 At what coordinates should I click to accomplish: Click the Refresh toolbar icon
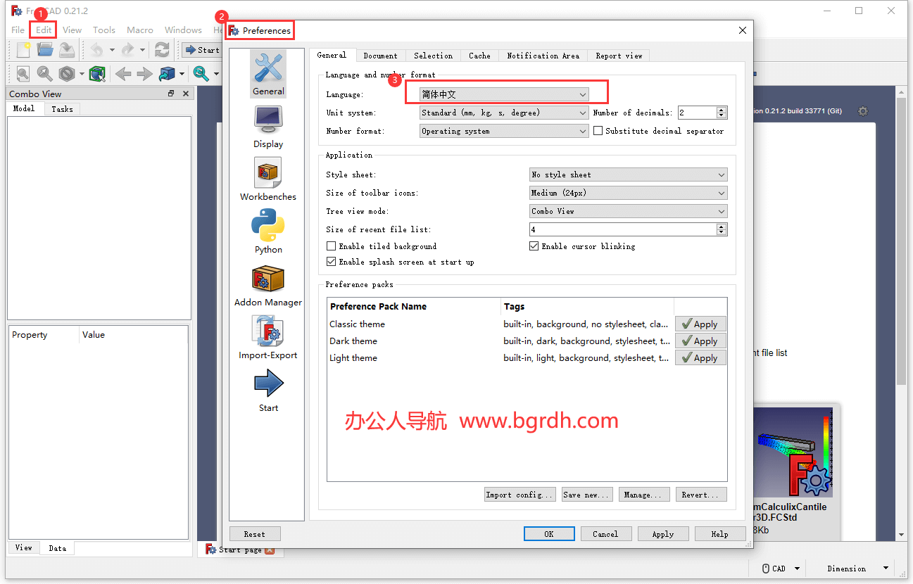pyautogui.click(x=162, y=50)
